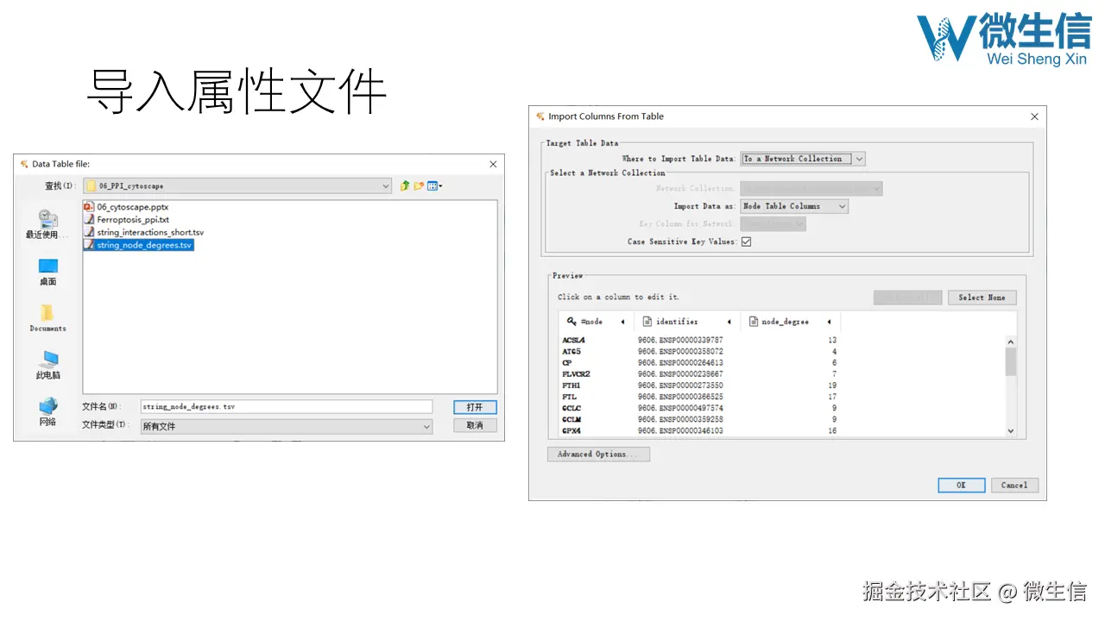Screen dimensions: 1105x621
Task: Open the Documents location in the sidebar
Action: pyautogui.click(x=45, y=312)
